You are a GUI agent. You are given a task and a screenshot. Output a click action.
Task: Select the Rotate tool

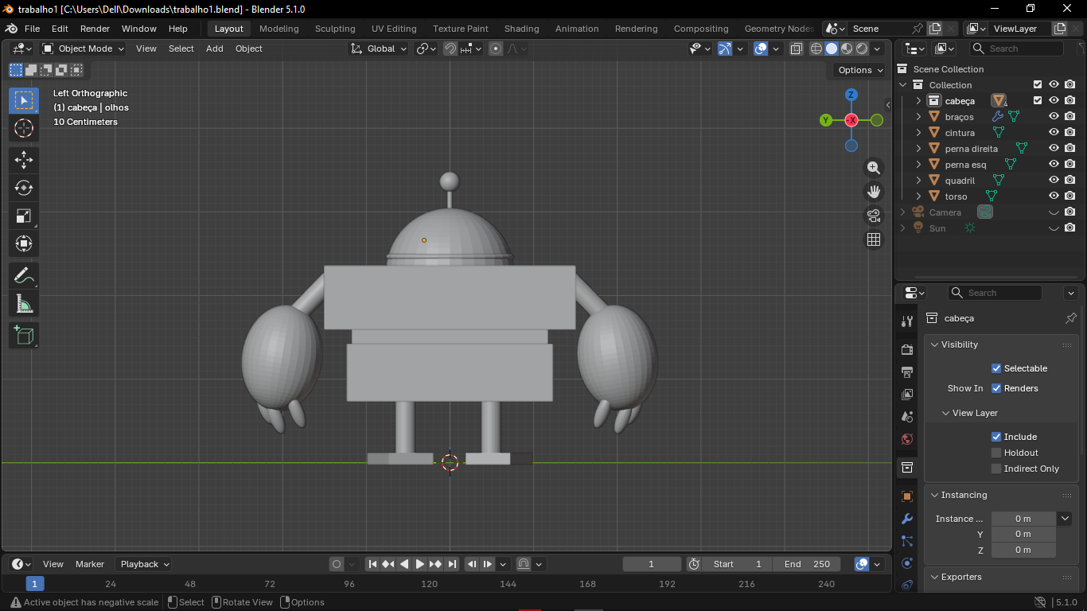coord(24,188)
